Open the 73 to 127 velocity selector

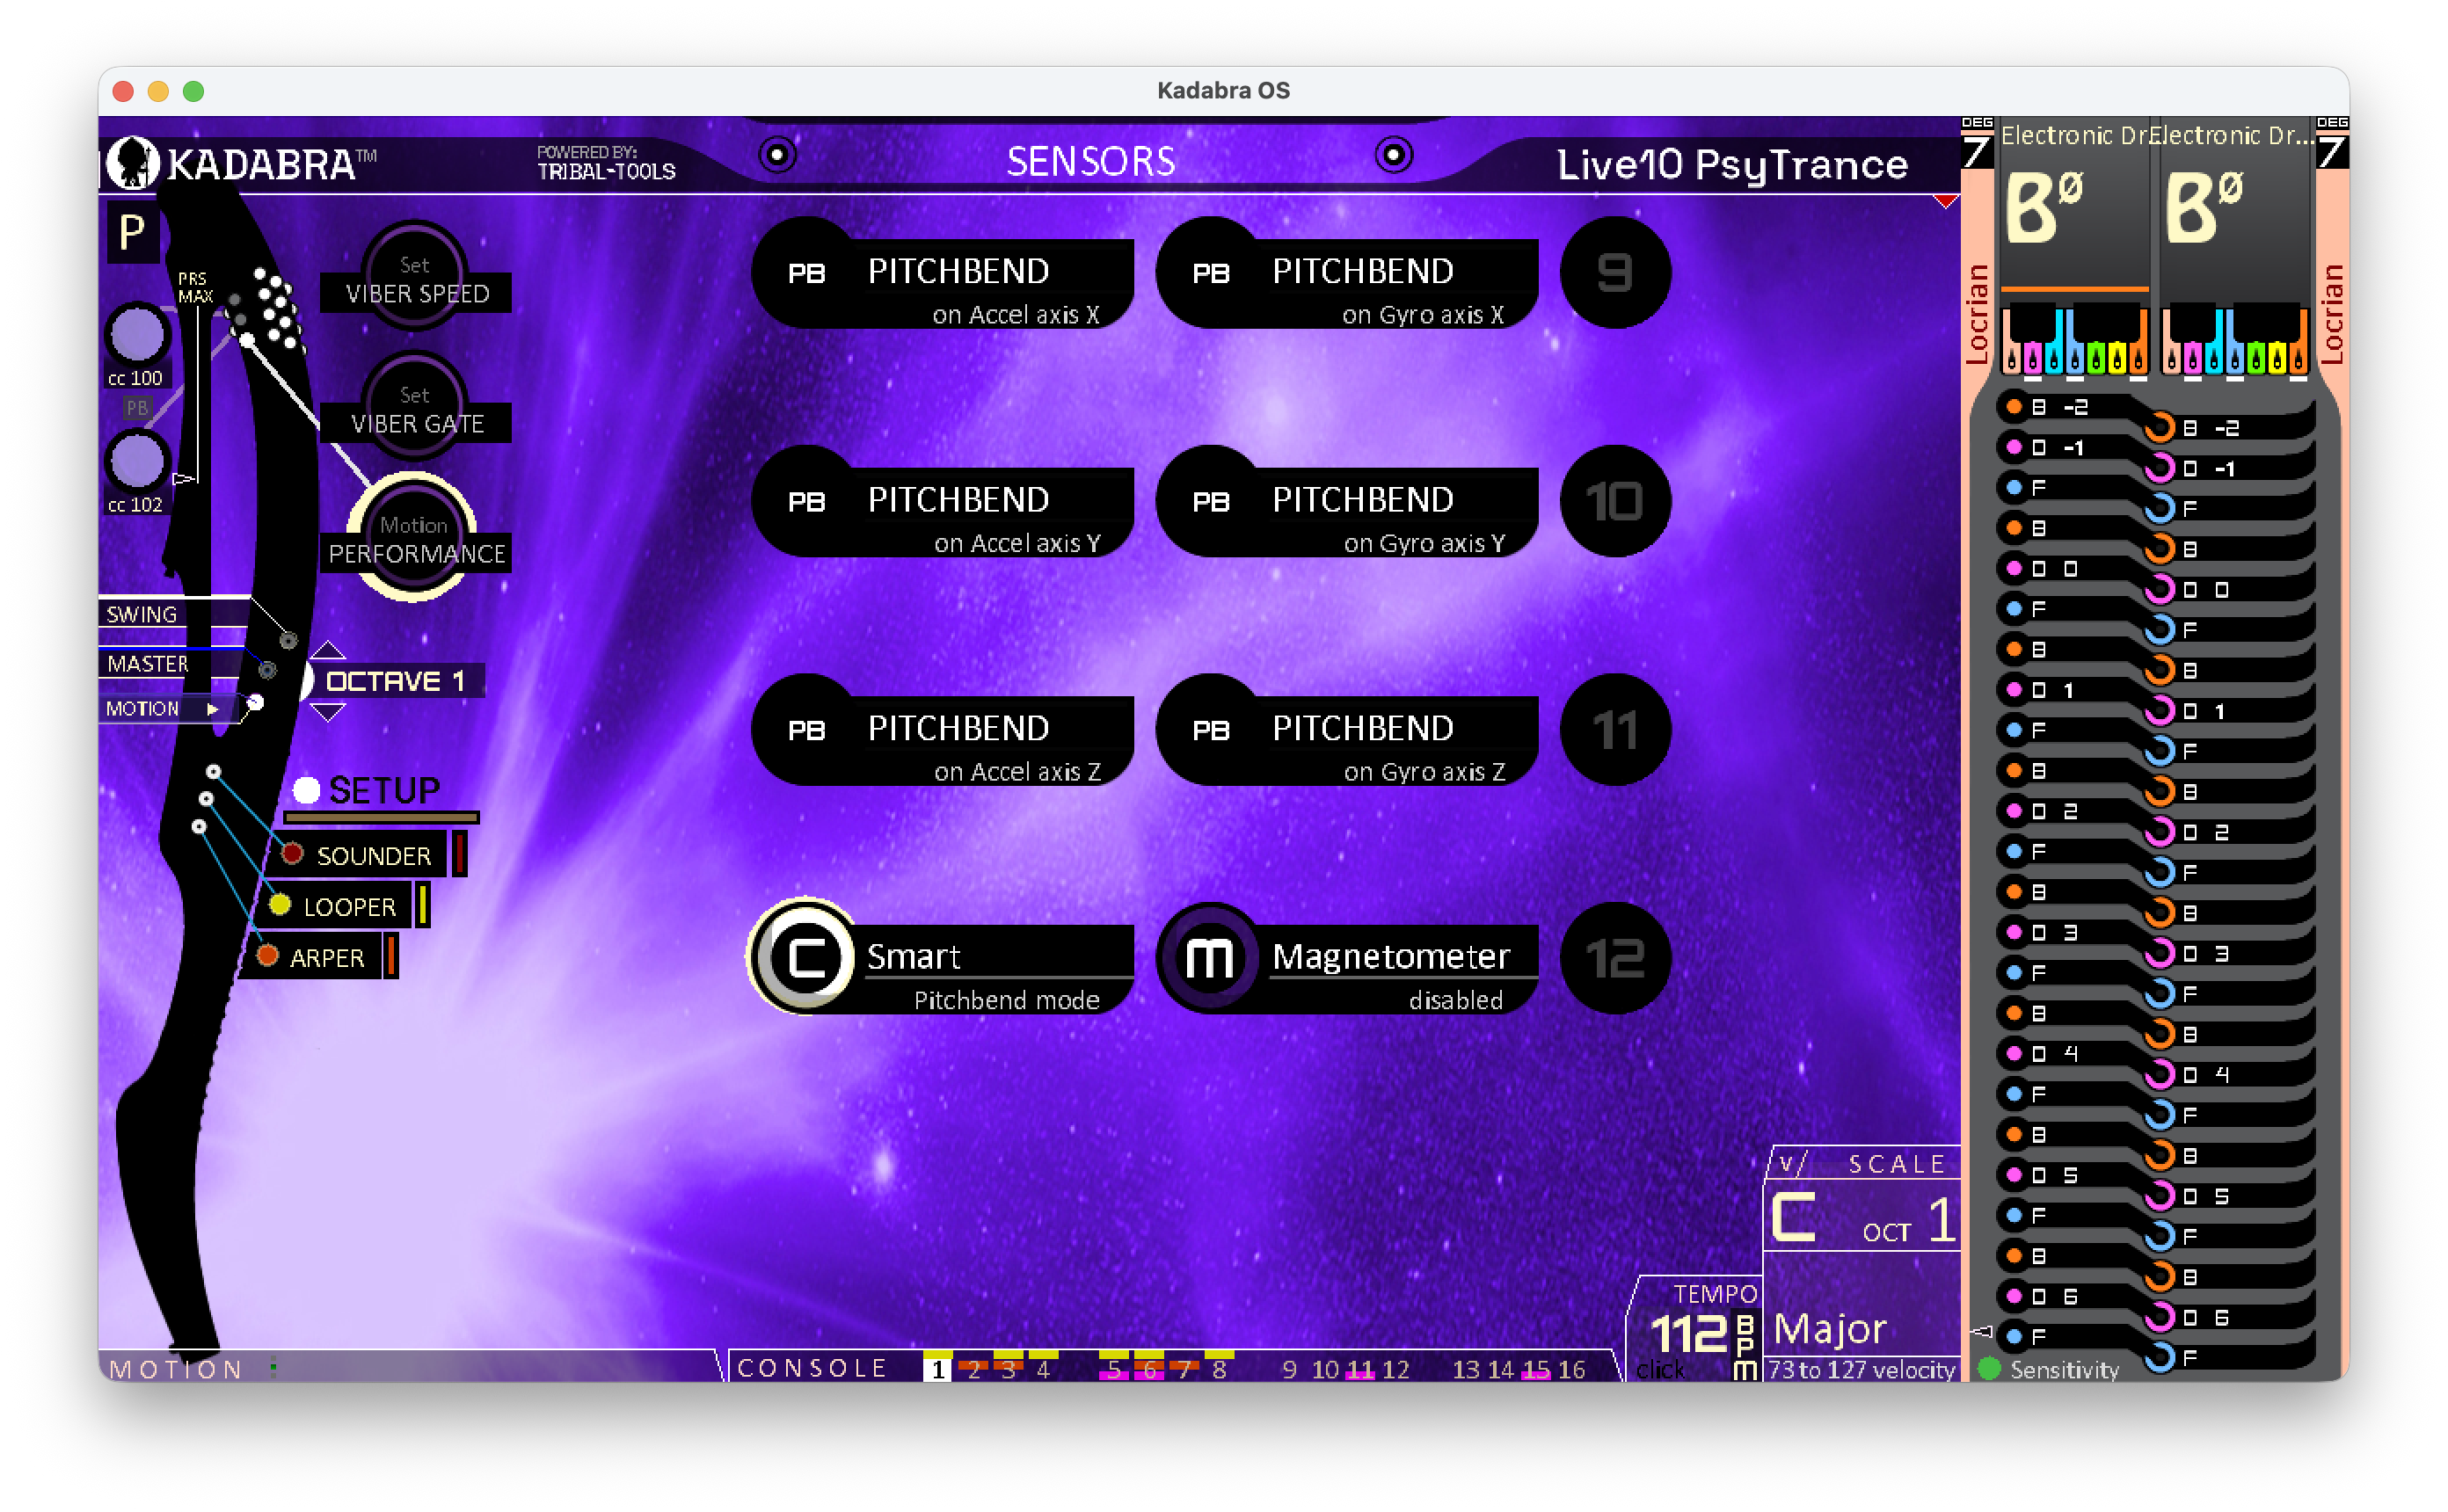[1861, 1370]
